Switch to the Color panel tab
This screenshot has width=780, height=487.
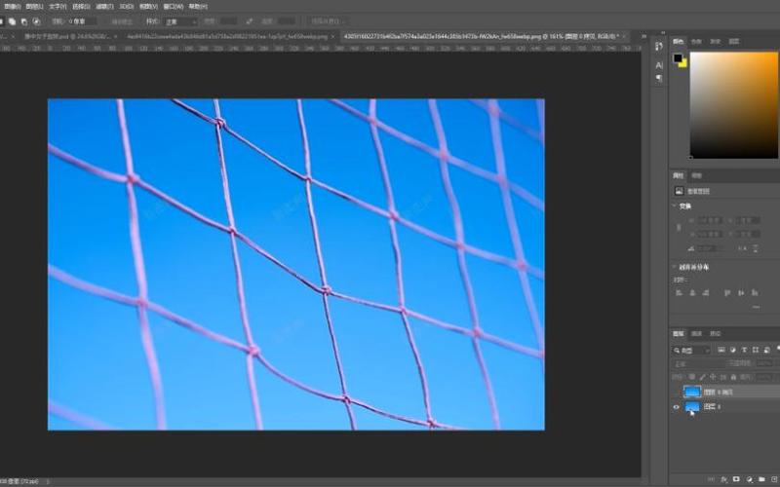679,42
